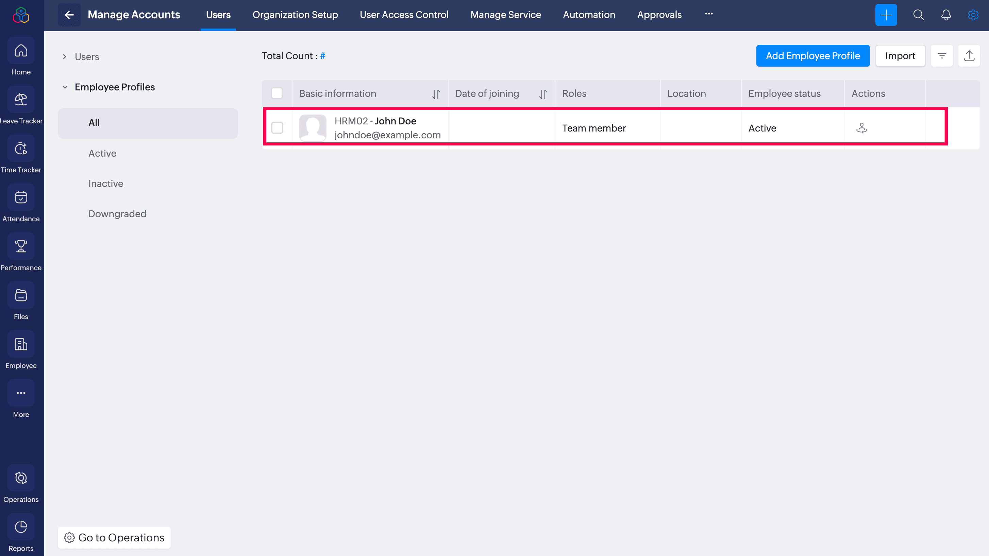This screenshot has width=989, height=556.
Task: Check the select-all header checkbox
Action: 276,93
